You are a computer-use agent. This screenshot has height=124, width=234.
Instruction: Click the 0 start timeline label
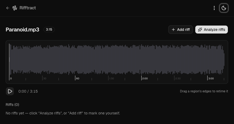pyautogui.click(x=11, y=78)
